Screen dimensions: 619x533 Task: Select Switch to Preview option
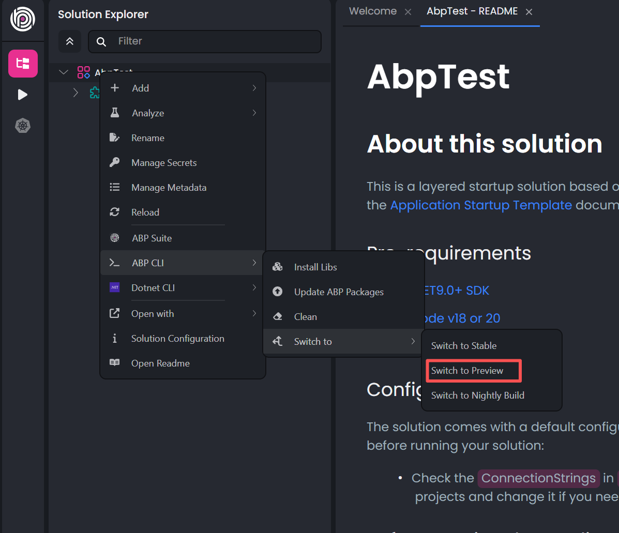point(467,371)
